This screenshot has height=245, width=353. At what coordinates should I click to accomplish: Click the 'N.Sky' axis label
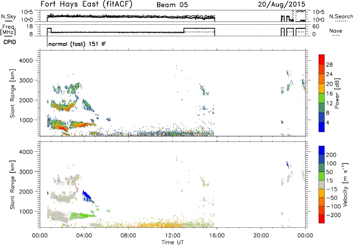coord(8,16)
